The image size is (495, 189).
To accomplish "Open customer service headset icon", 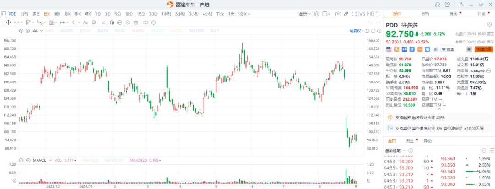I will [x=438, y=4].
